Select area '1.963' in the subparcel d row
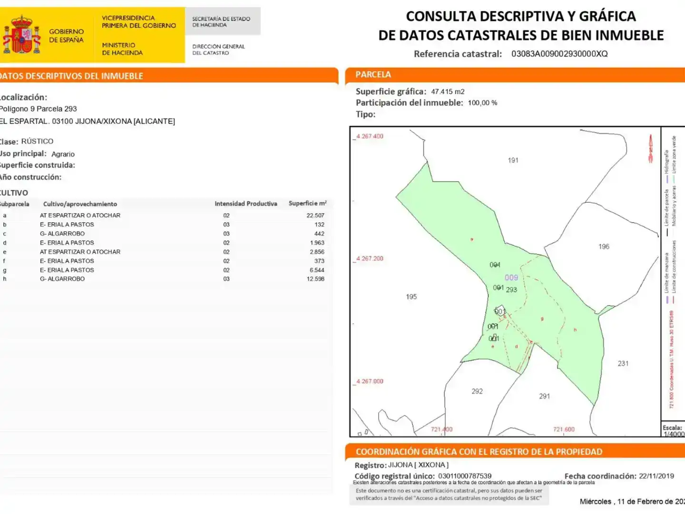685x514 pixels. 317,243
